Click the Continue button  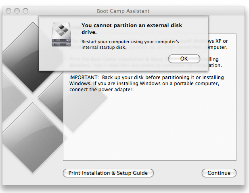(x=219, y=173)
